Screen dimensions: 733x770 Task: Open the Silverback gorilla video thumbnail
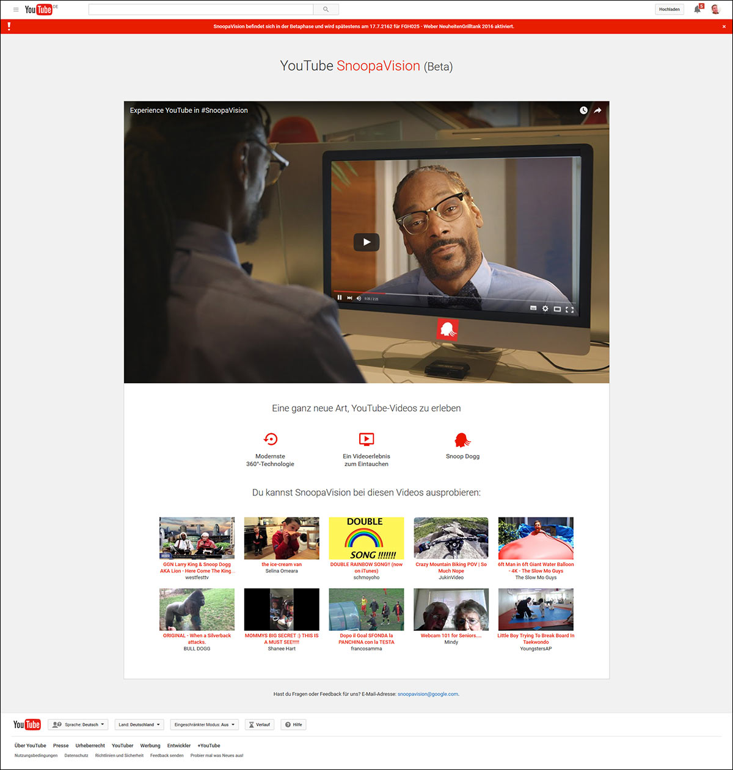pyautogui.click(x=197, y=610)
